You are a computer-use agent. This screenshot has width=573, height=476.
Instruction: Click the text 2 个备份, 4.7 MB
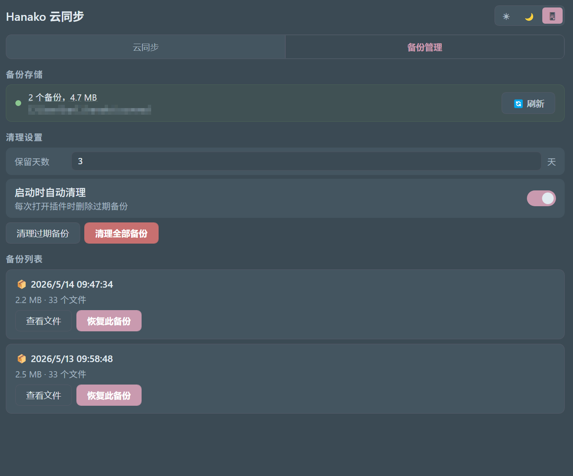pyautogui.click(x=63, y=97)
